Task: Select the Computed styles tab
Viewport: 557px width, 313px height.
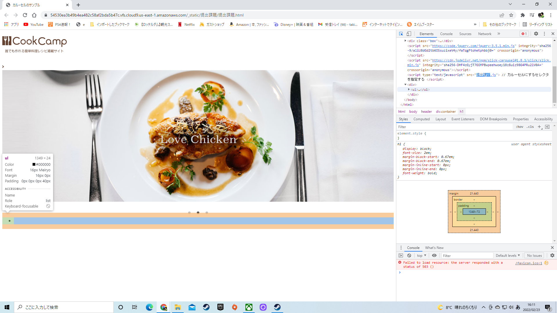Action: coord(422,119)
